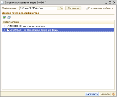This screenshot has height=97, width=117.
Task: Click the document icon in title bar
Action: (2, 2)
